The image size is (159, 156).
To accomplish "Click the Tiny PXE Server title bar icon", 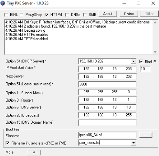I will point(3,3).
